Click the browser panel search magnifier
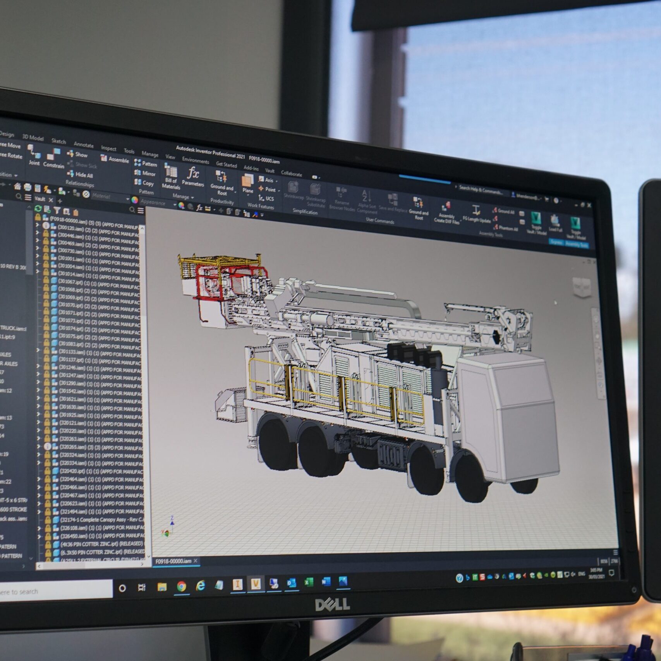The height and width of the screenshot is (661, 661). click(132, 210)
